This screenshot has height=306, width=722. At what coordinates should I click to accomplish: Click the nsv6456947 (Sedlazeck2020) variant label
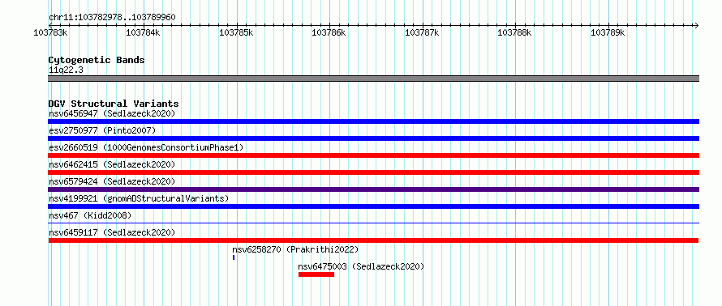tap(112, 113)
